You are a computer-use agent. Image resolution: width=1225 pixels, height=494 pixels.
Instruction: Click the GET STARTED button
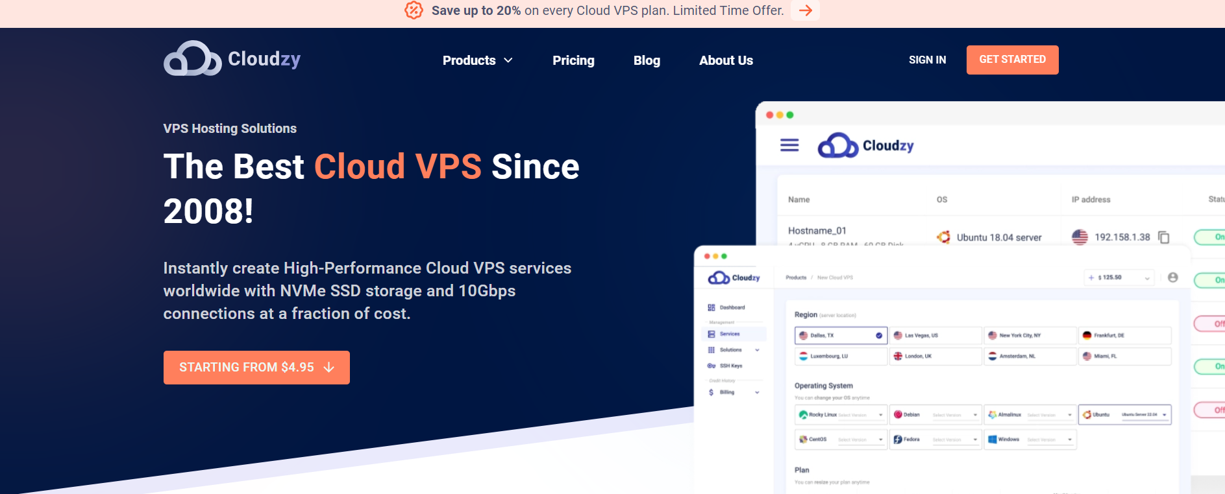pyautogui.click(x=1012, y=60)
